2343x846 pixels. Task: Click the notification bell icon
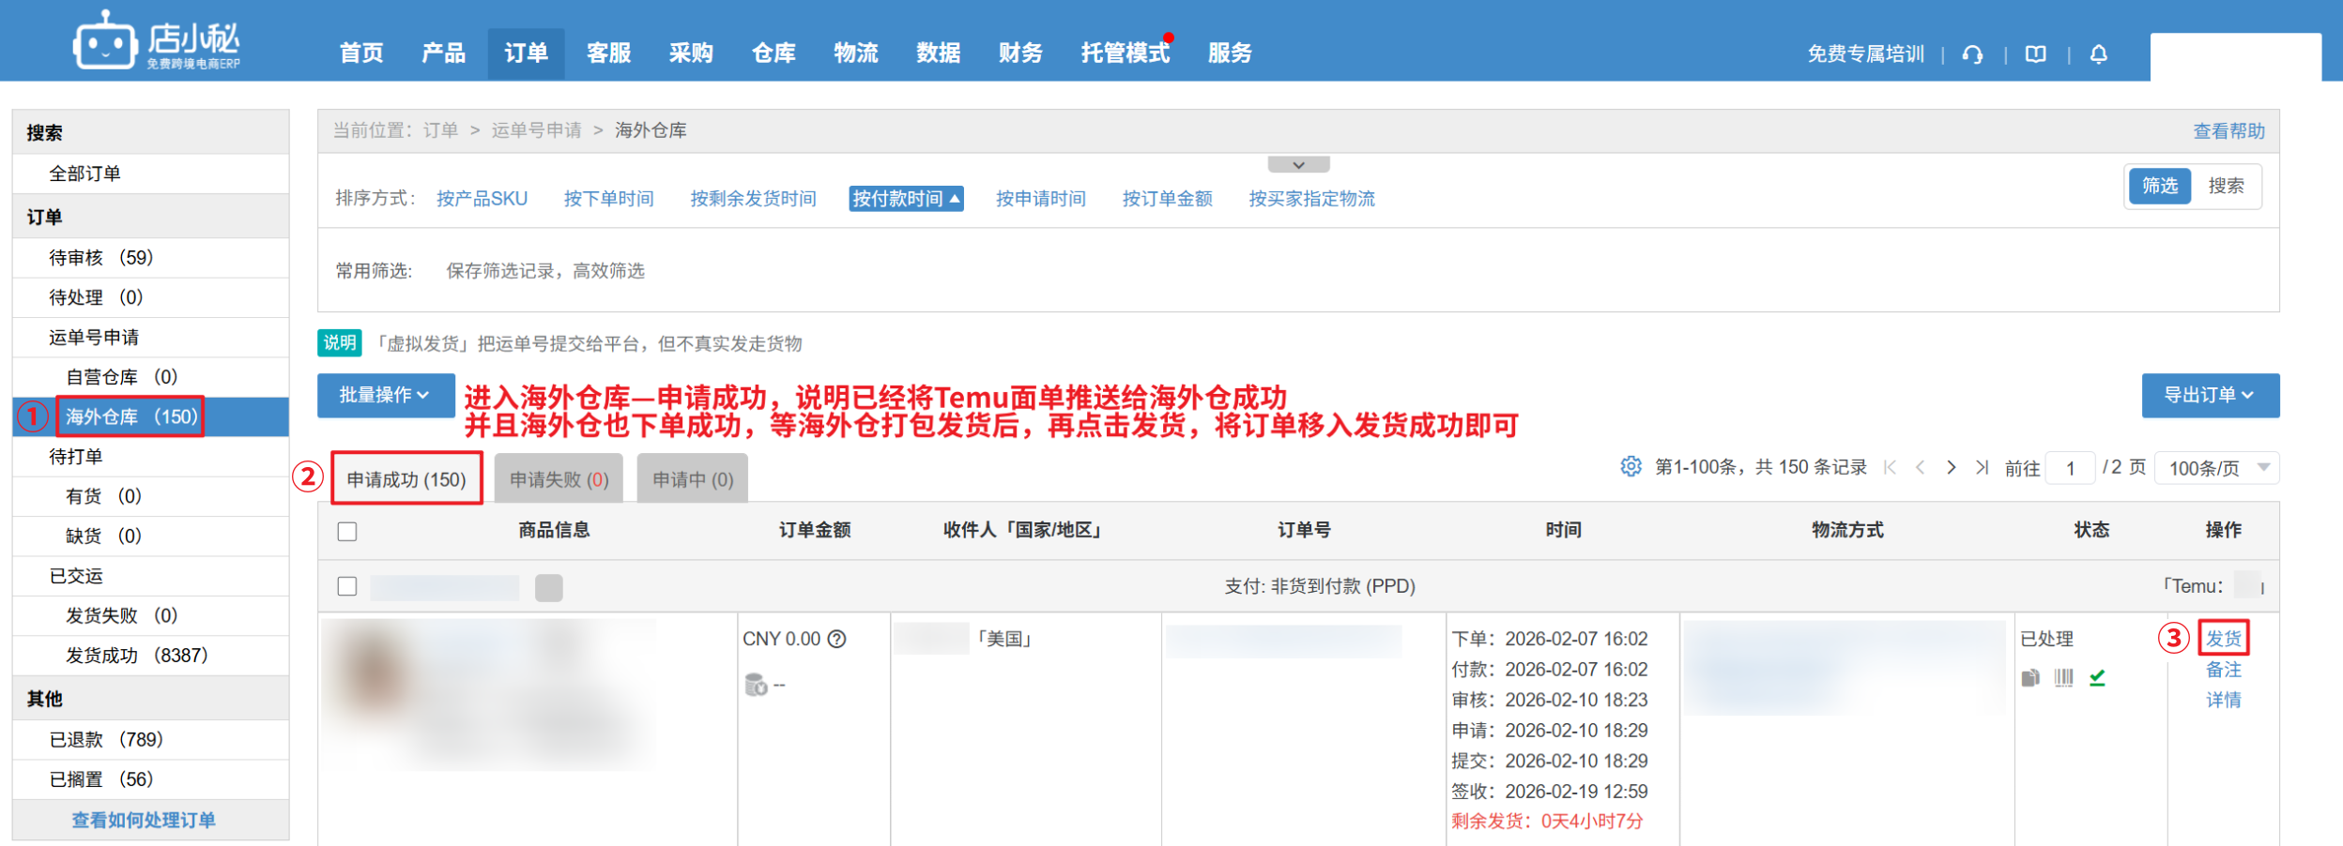pos(2099,54)
